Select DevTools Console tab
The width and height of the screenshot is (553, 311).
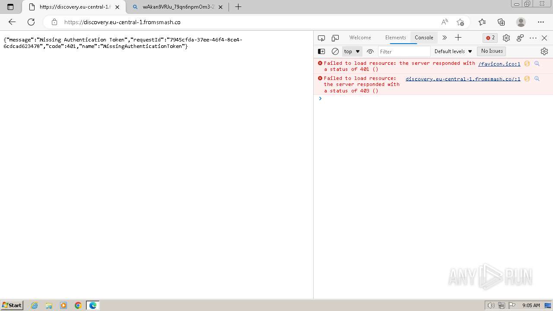coord(424,38)
